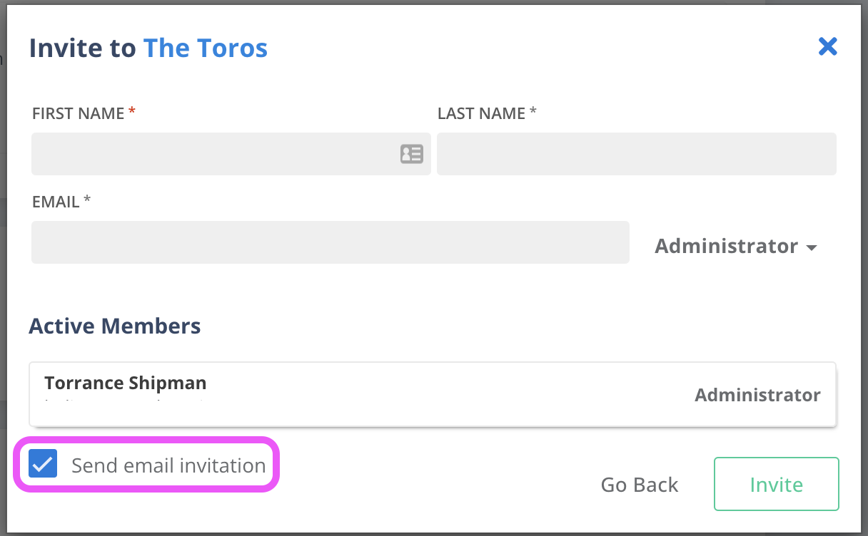The image size is (868, 536).
Task: Click the red asterisk beside FIRST NAME
Action: point(131,112)
